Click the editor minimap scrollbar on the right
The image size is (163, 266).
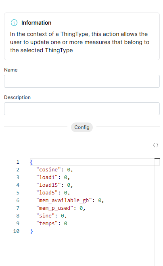(x=157, y=212)
